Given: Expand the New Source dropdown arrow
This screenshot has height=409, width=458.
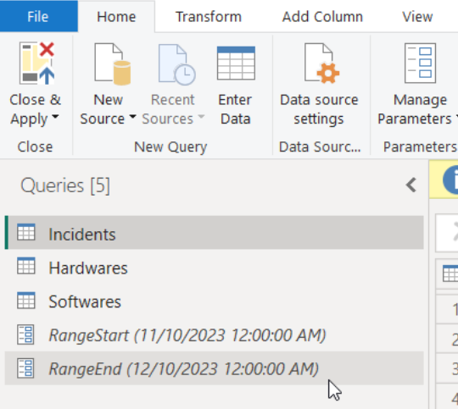Looking at the screenshot, I should pos(132,117).
